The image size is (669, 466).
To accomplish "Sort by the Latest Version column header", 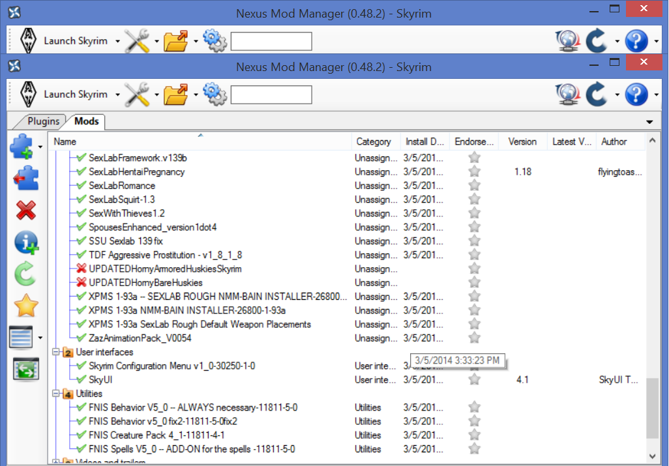I will 572,141.
